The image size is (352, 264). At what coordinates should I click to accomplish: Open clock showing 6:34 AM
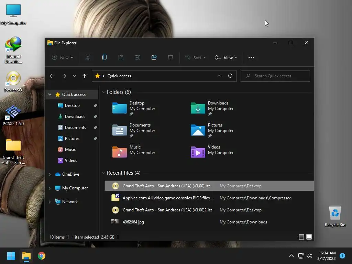[x=327, y=256]
